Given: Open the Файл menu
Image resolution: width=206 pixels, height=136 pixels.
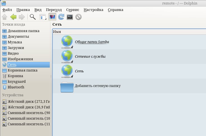Looking at the screenshot, I should click(x=7, y=10).
